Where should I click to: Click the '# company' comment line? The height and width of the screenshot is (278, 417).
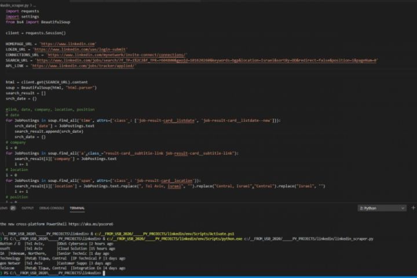coord(16,142)
